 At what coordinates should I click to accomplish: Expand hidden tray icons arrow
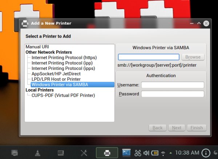(171, 153)
